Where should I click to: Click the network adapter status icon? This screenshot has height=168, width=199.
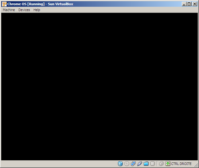(133, 164)
